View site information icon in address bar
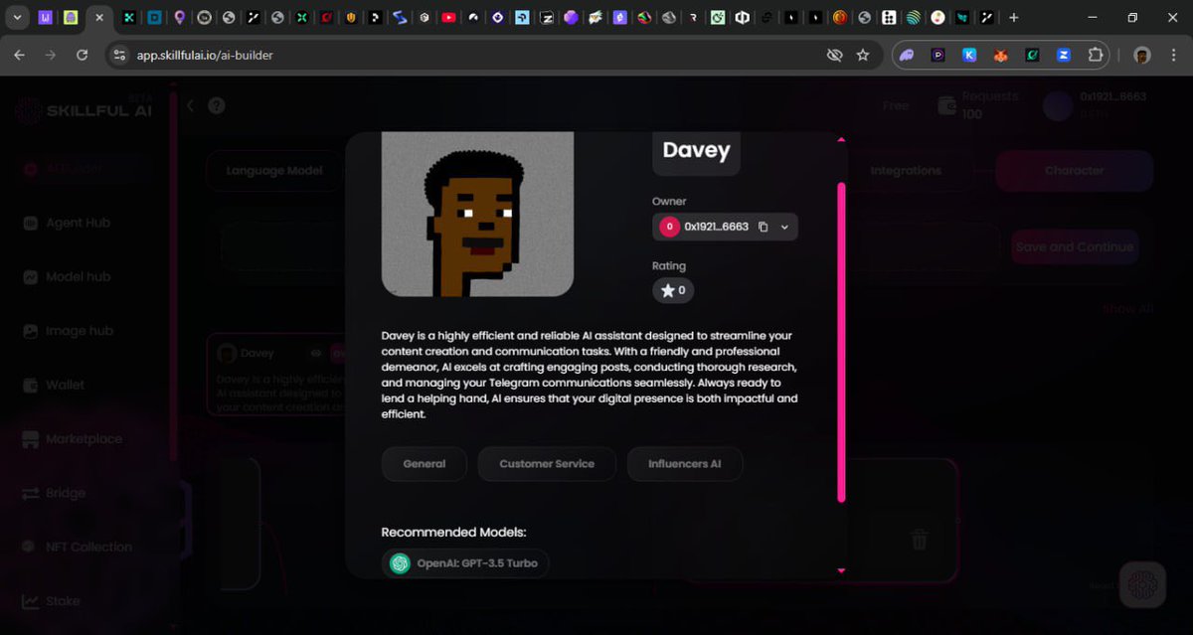Screen dimensions: 1193x635 [x=119, y=56]
